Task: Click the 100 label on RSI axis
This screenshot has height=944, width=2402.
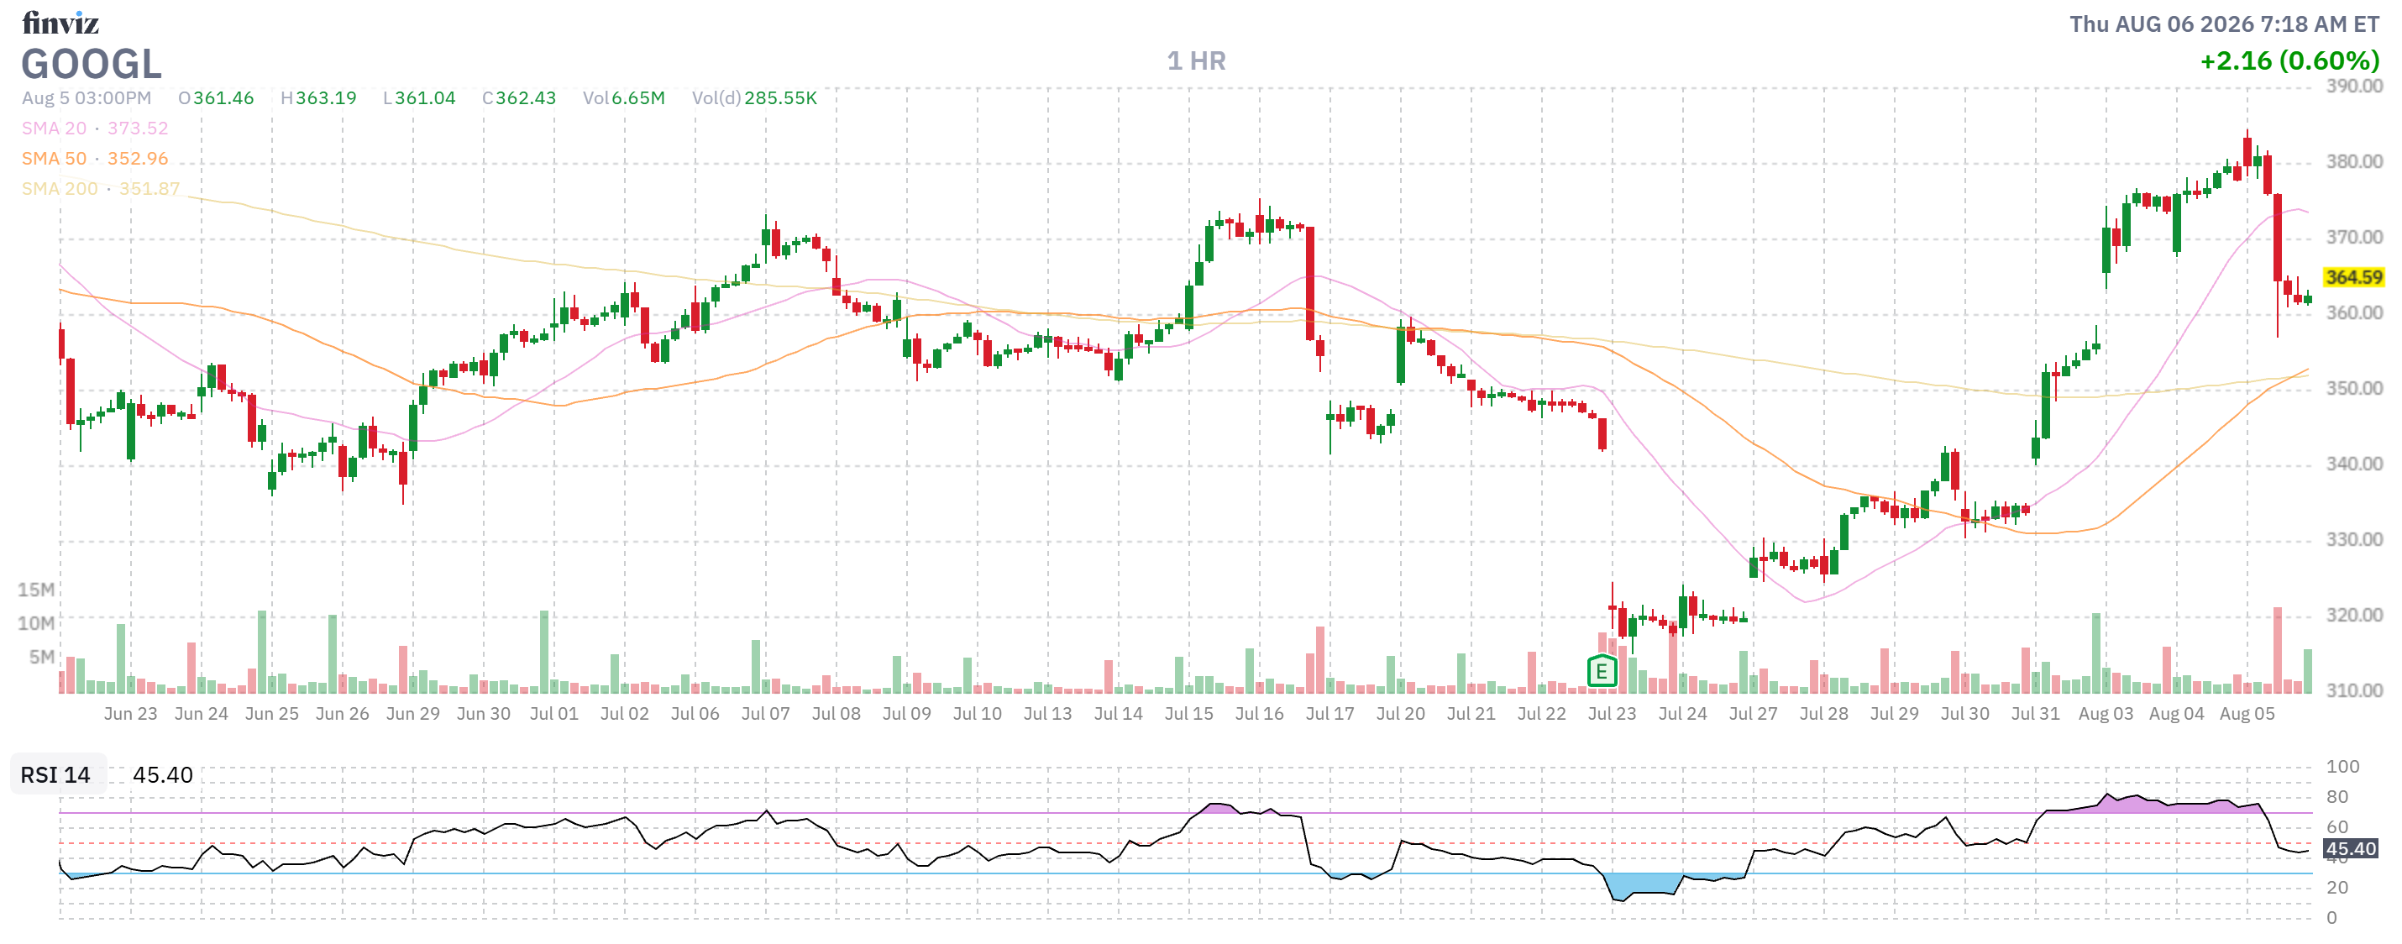Action: click(2342, 767)
